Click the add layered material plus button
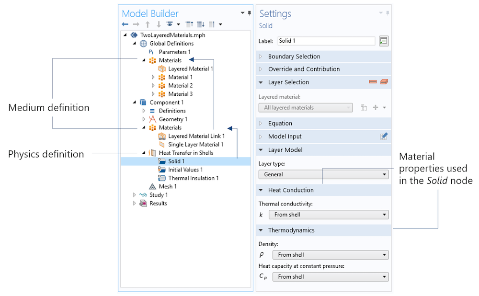The width and height of the screenshot is (479, 296). point(376,107)
